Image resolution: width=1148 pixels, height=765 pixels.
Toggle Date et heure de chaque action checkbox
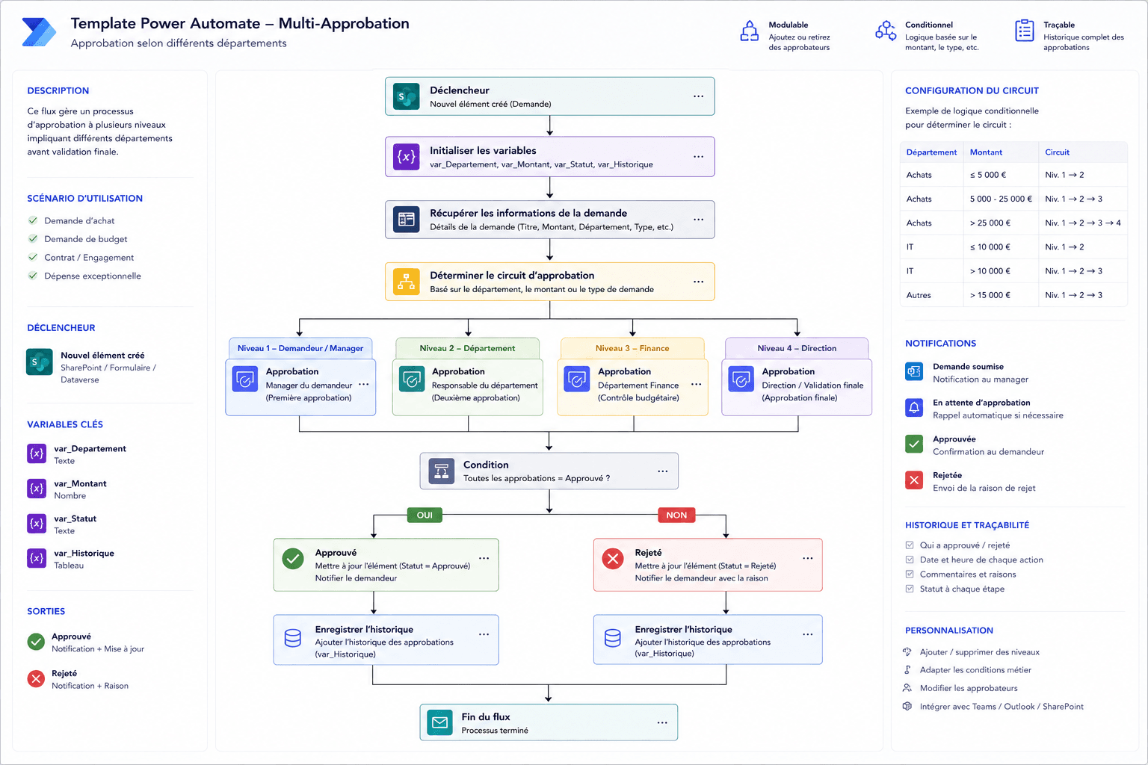point(910,560)
